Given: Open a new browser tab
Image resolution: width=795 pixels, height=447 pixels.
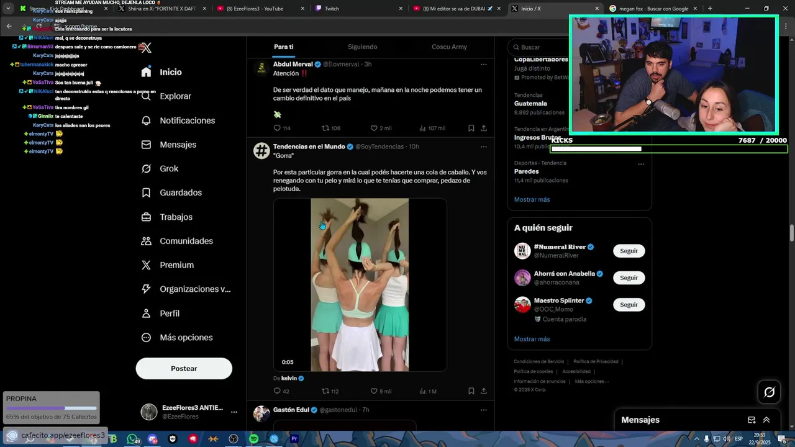Looking at the screenshot, I should point(709,9).
